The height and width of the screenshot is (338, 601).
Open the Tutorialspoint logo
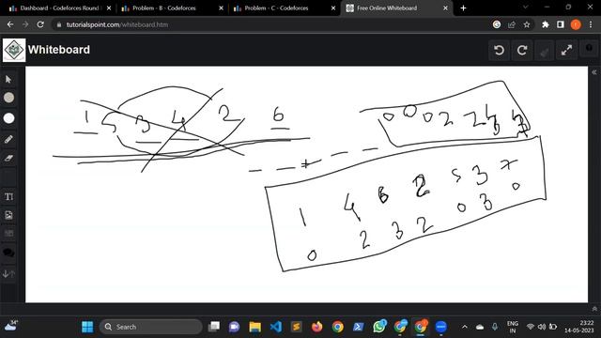pyautogui.click(x=14, y=50)
